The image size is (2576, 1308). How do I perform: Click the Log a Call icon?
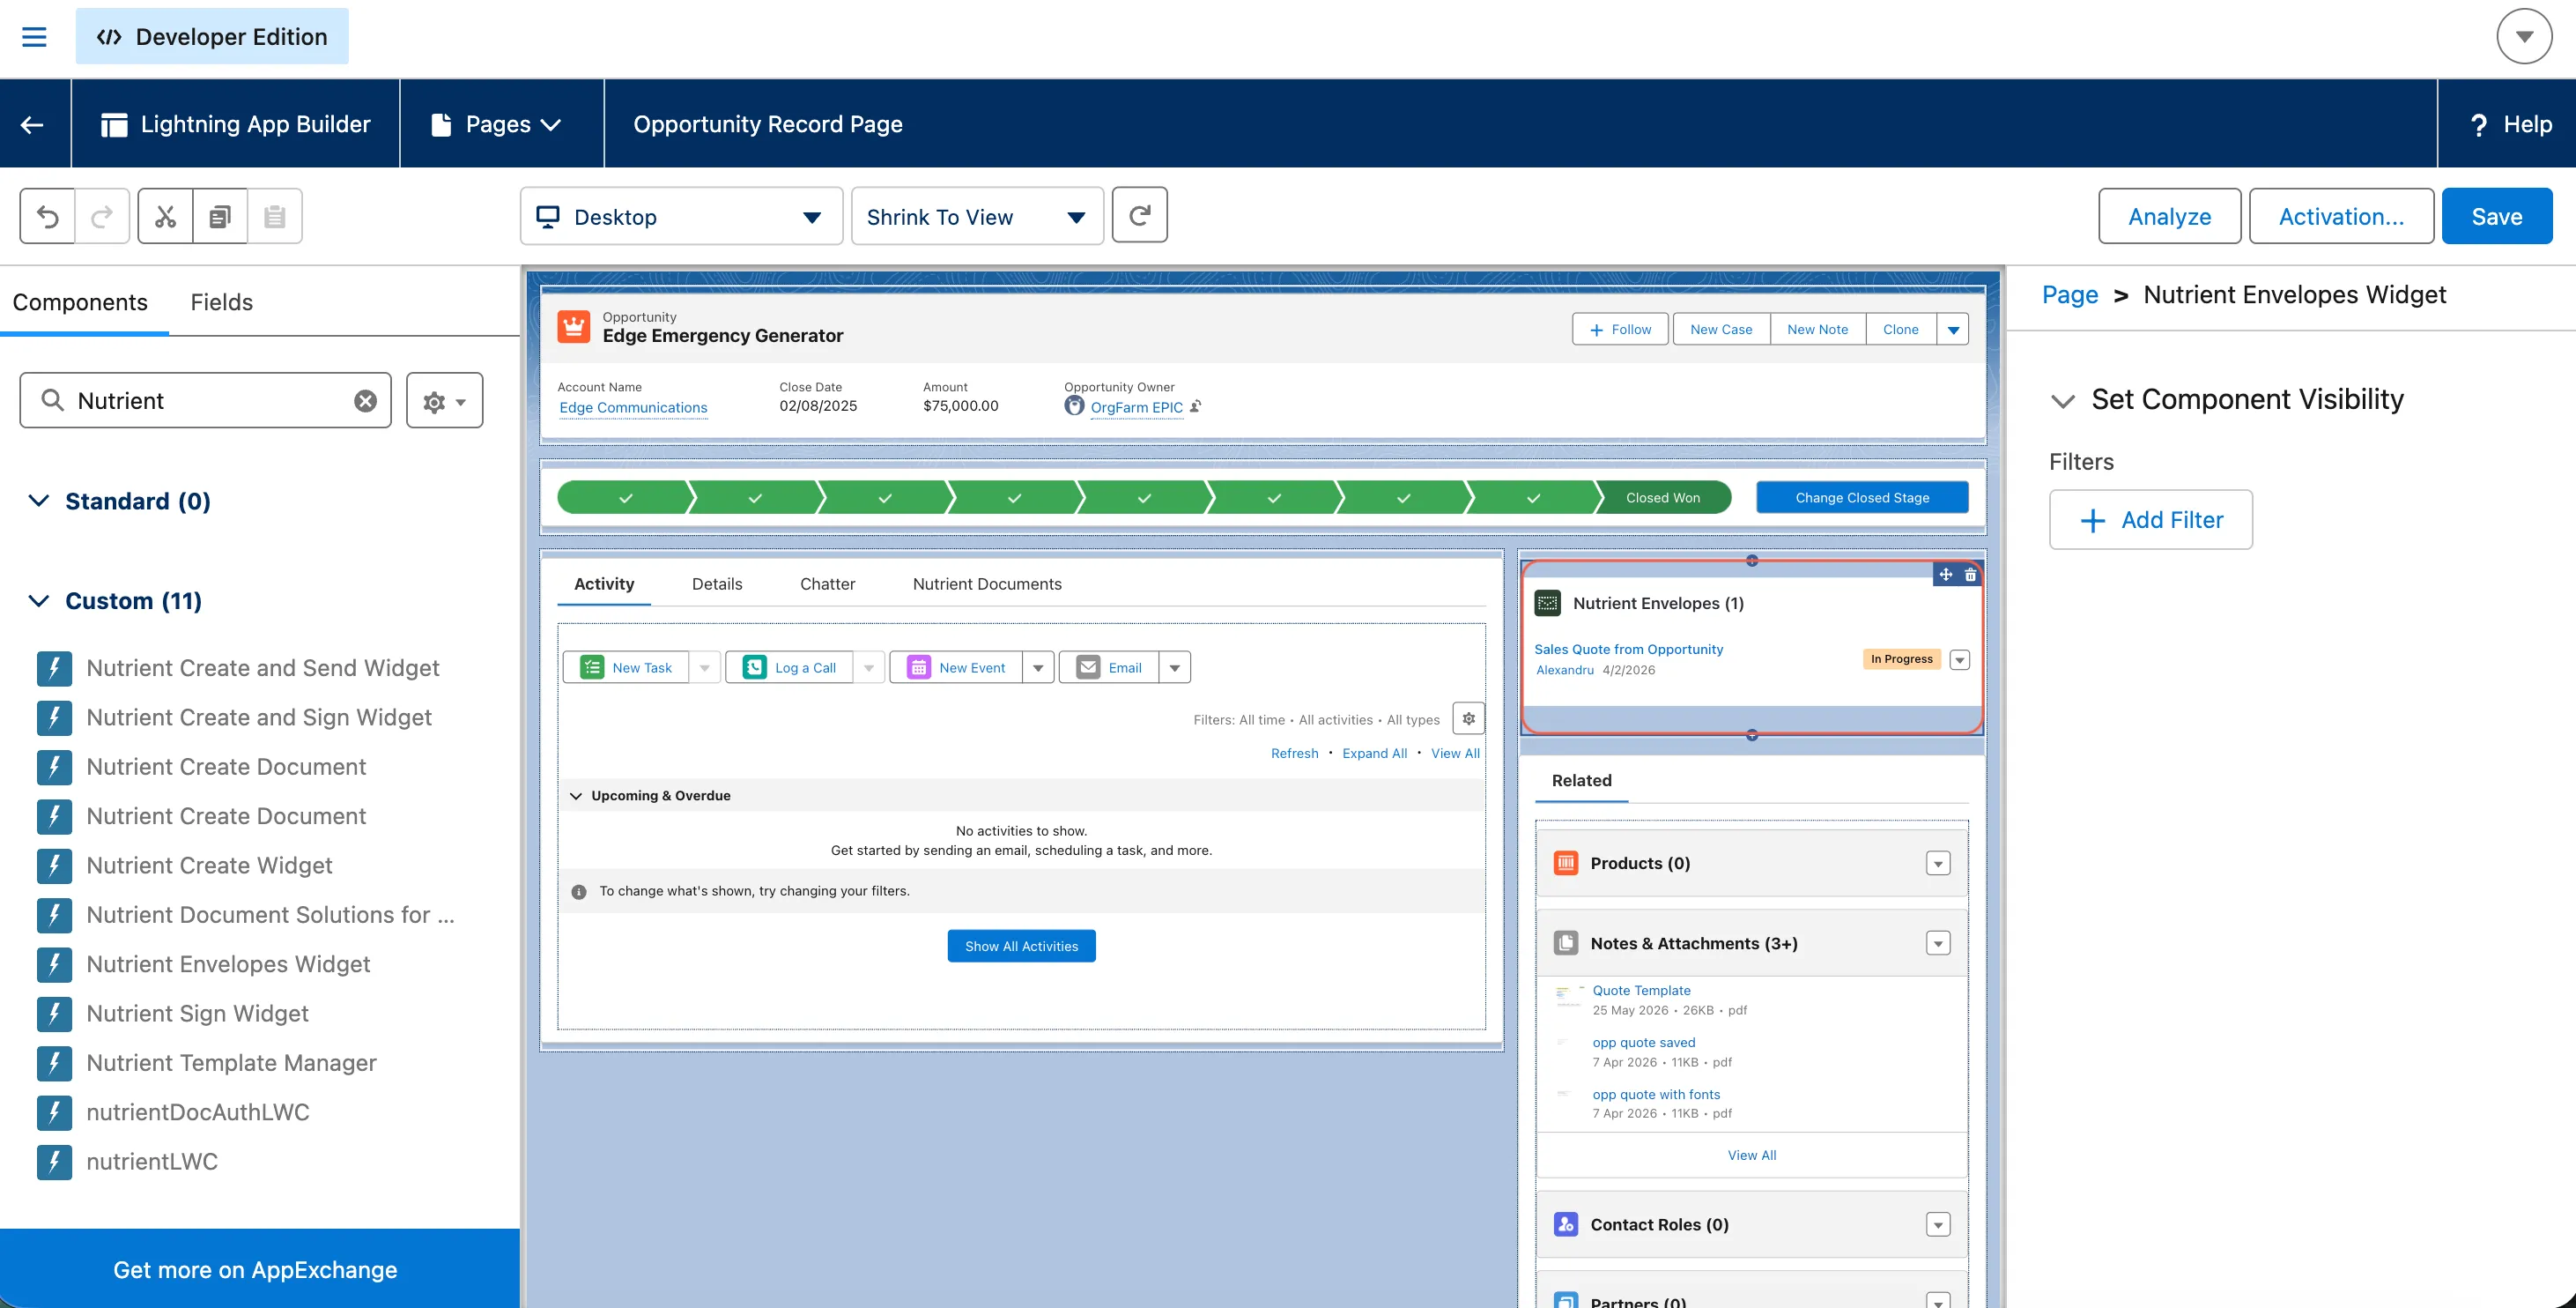(755, 667)
